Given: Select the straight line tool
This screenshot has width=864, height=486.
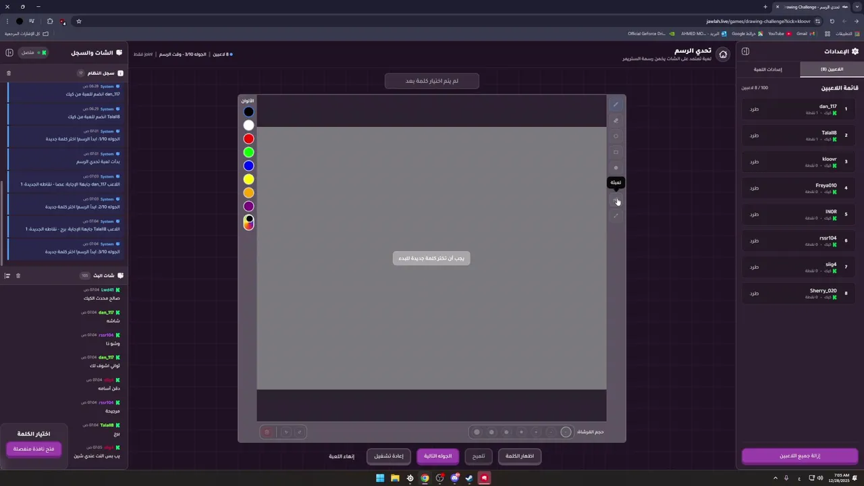Looking at the screenshot, I should (616, 217).
